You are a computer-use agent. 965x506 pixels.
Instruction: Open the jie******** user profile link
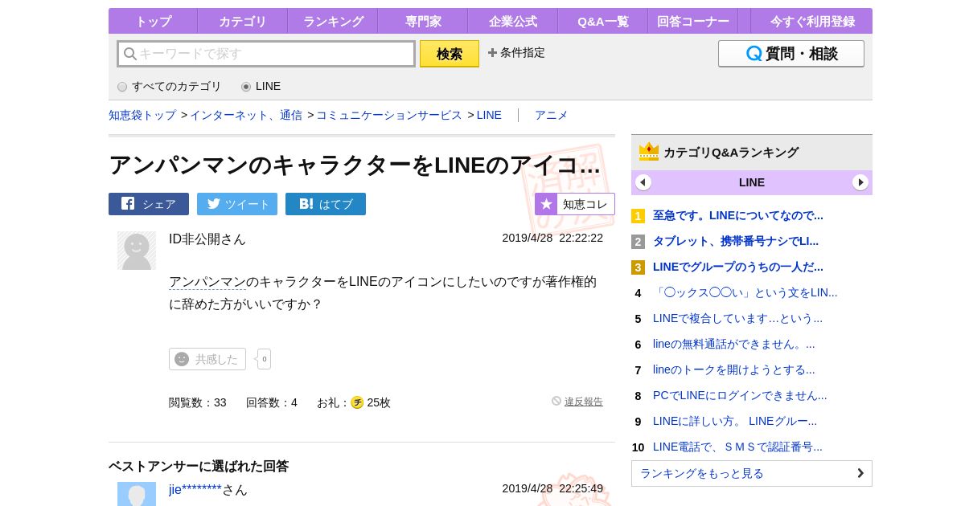pyautogui.click(x=195, y=489)
